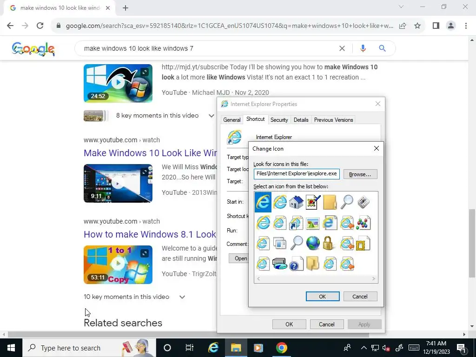Confirm Change Icon dialog with OK

[x=323, y=297]
